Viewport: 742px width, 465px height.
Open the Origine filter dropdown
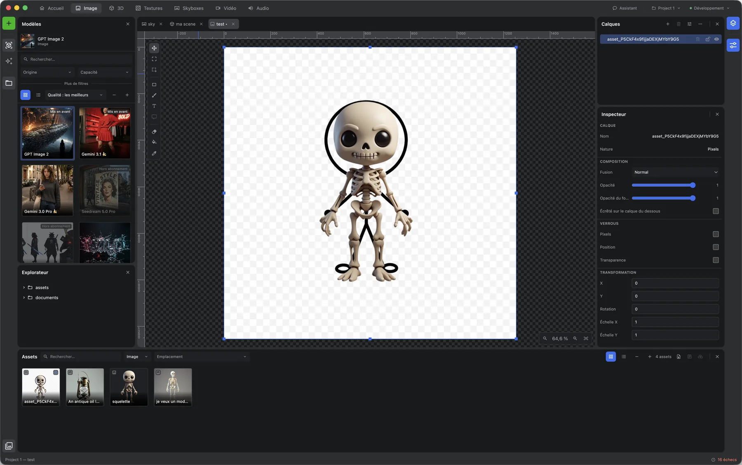tap(47, 72)
